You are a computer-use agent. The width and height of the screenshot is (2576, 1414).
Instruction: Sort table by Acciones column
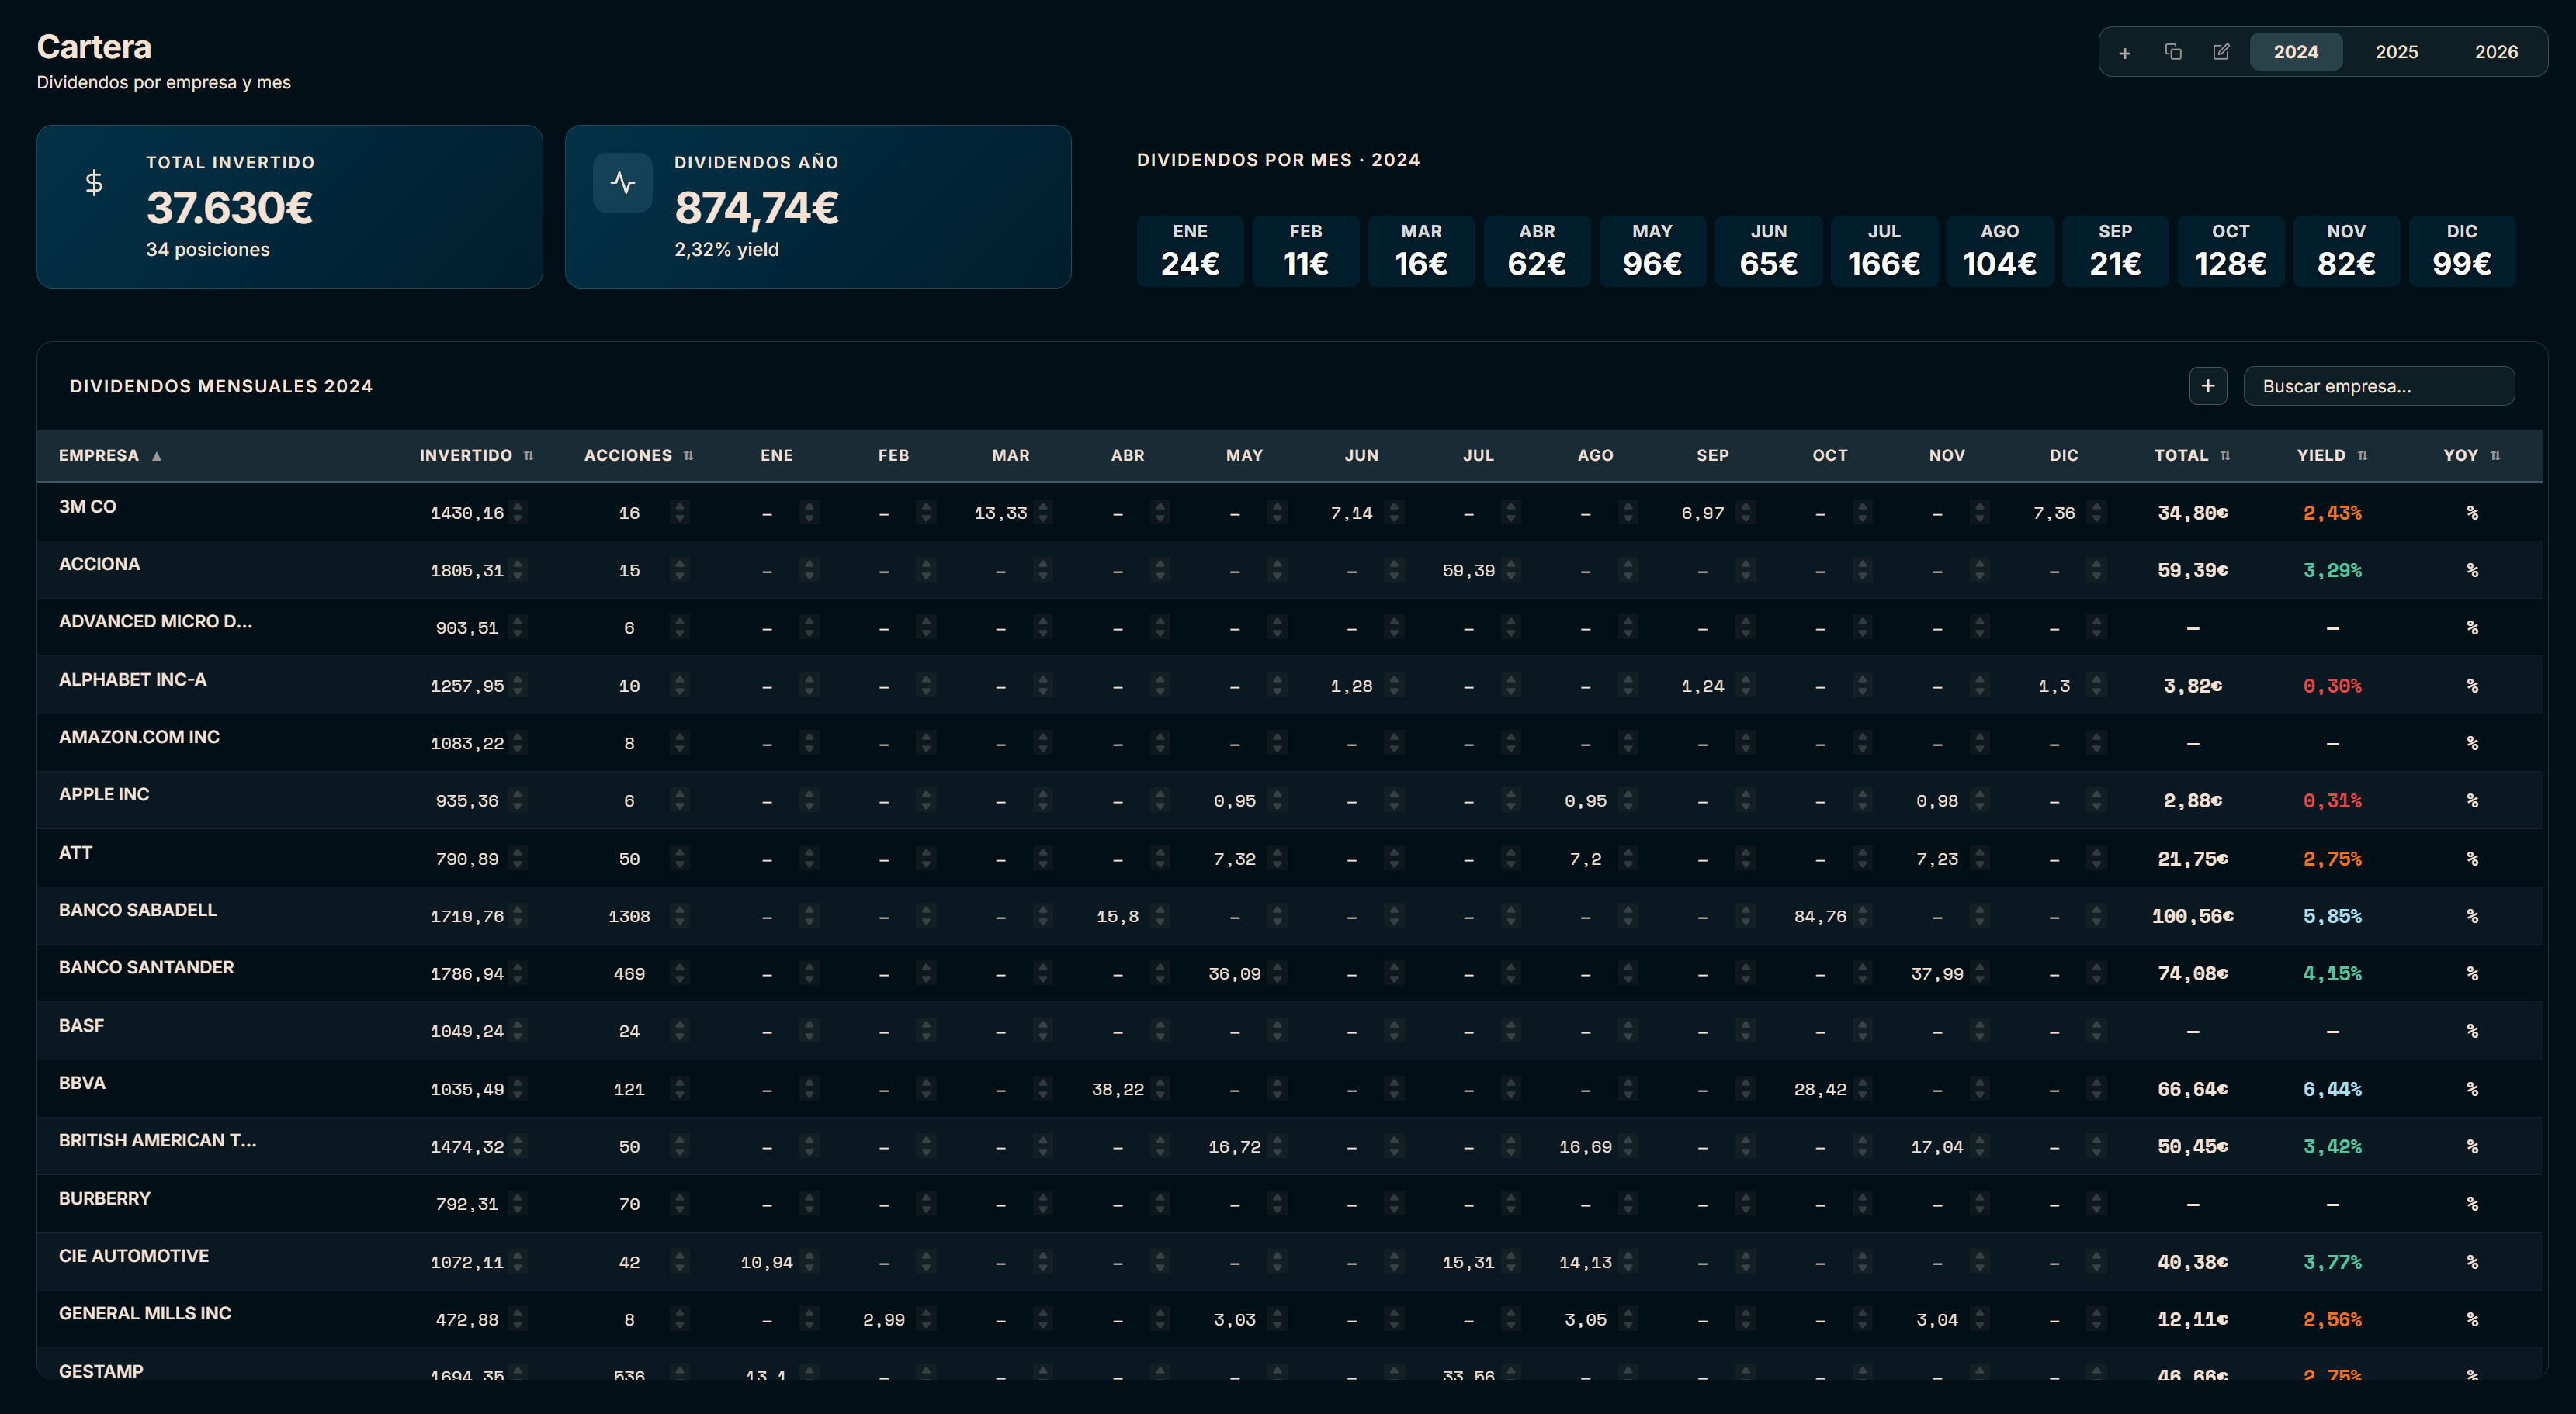639,455
